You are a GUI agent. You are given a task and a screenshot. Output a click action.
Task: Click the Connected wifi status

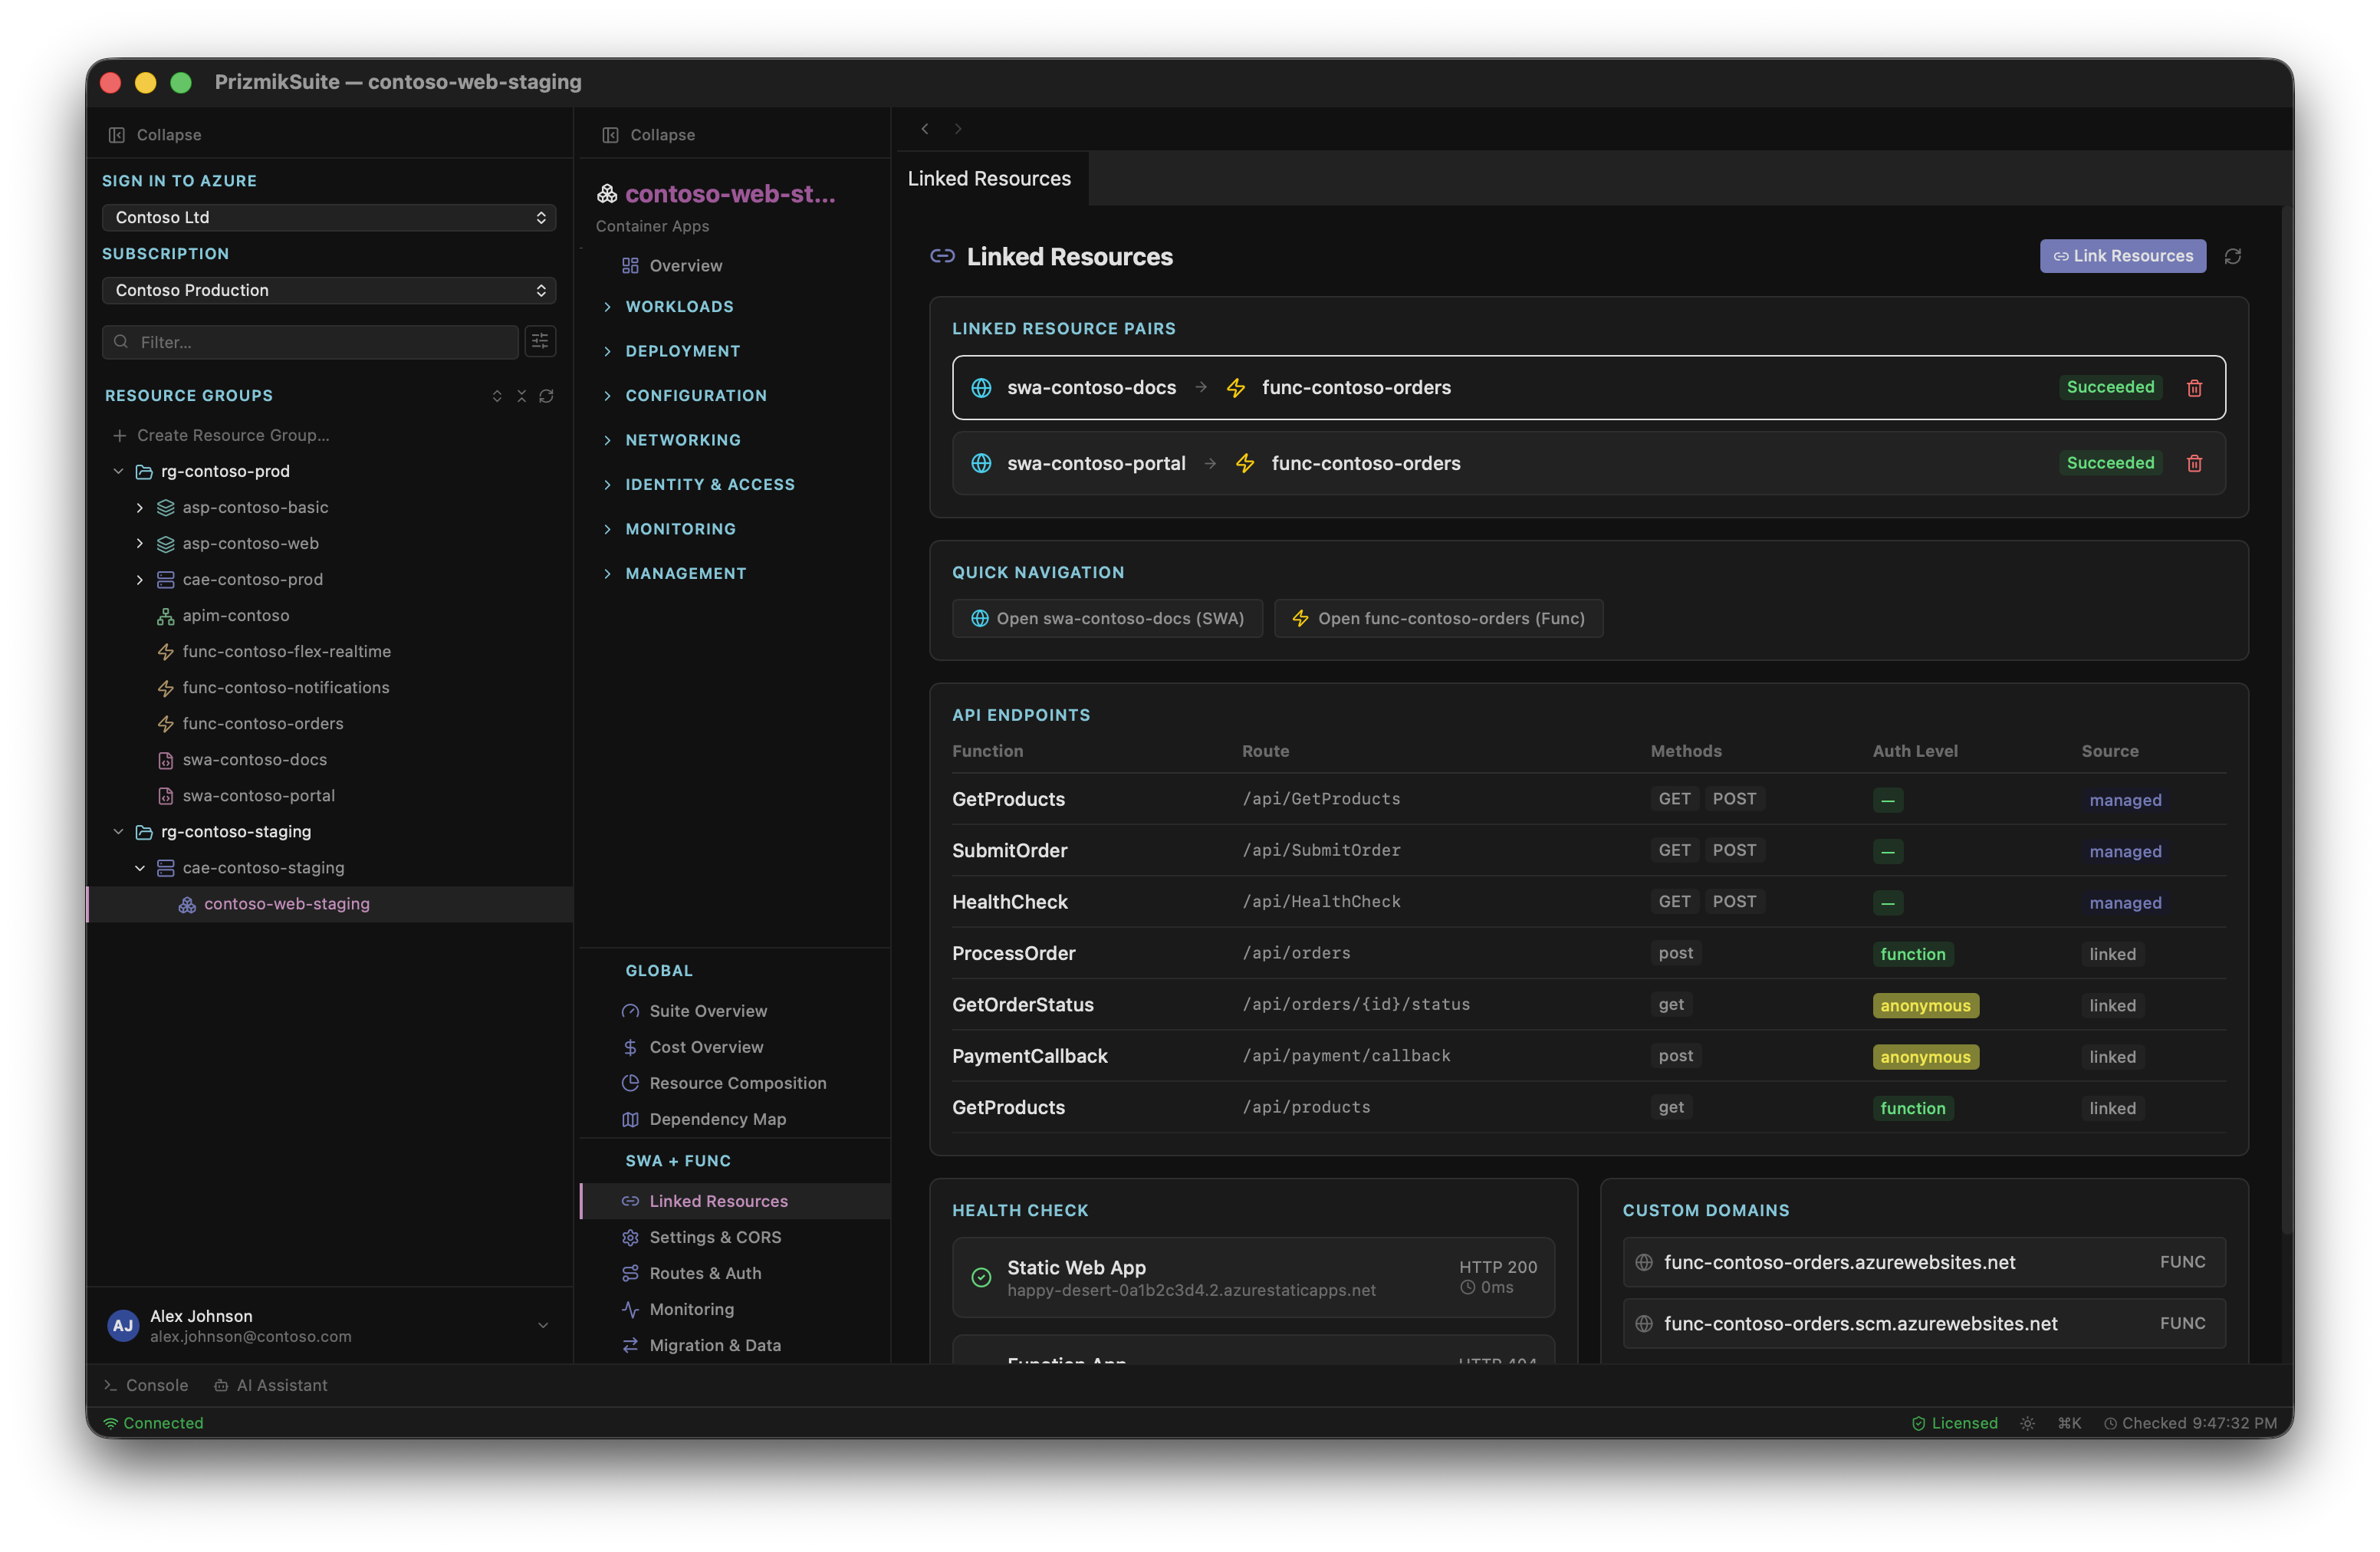tap(153, 1423)
